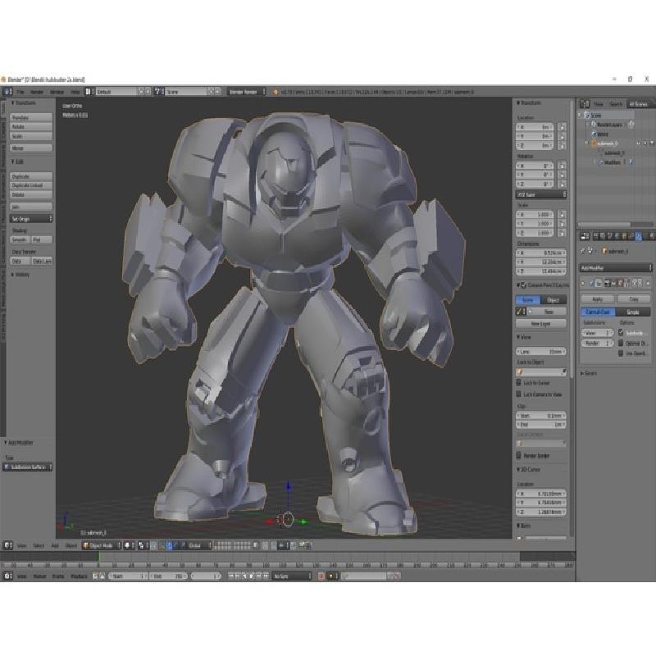The height and width of the screenshot is (656, 656).
Task: Open the Window menu
Action: (x=57, y=92)
